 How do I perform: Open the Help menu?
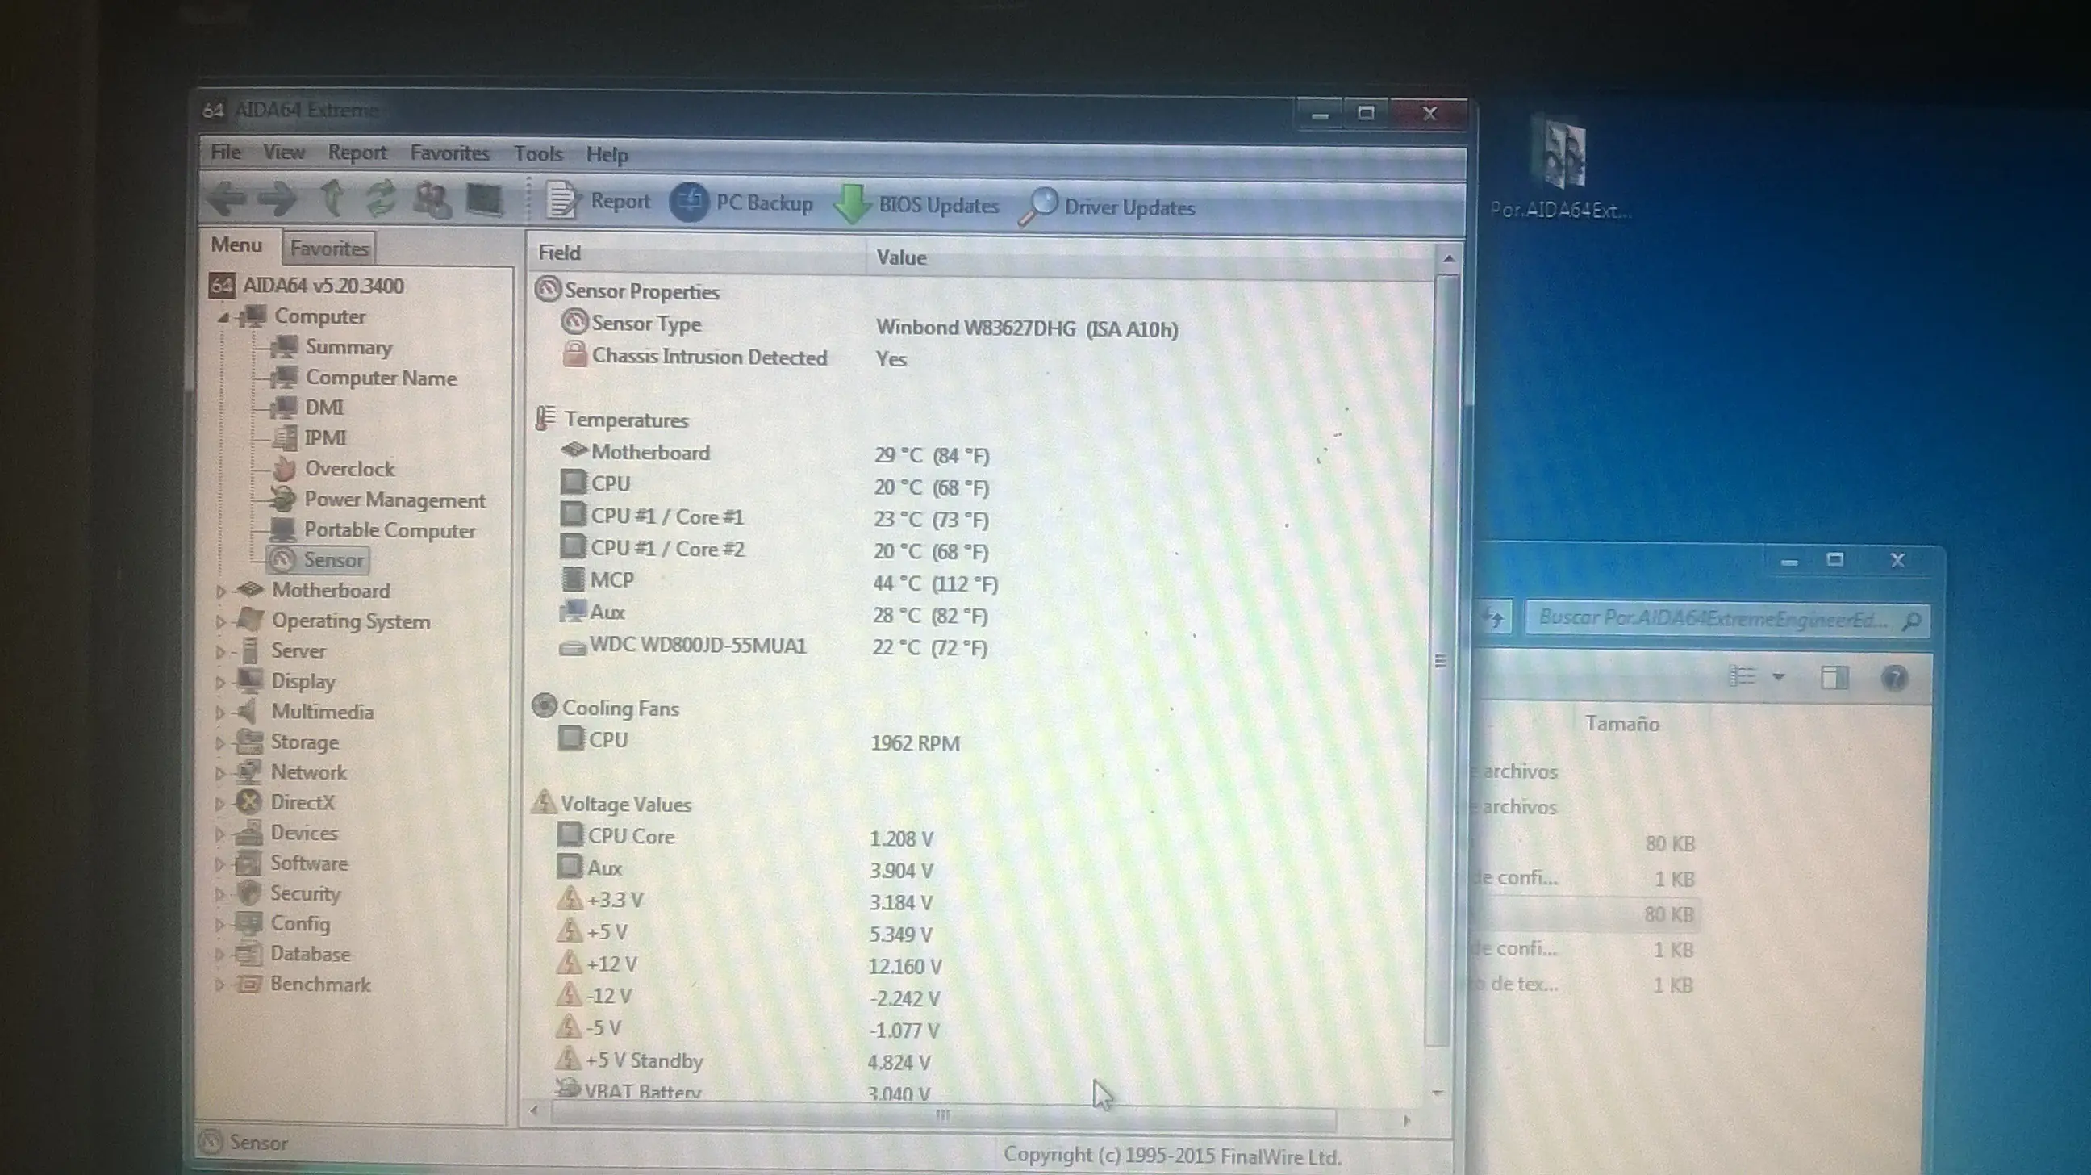[x=607, y=154]
